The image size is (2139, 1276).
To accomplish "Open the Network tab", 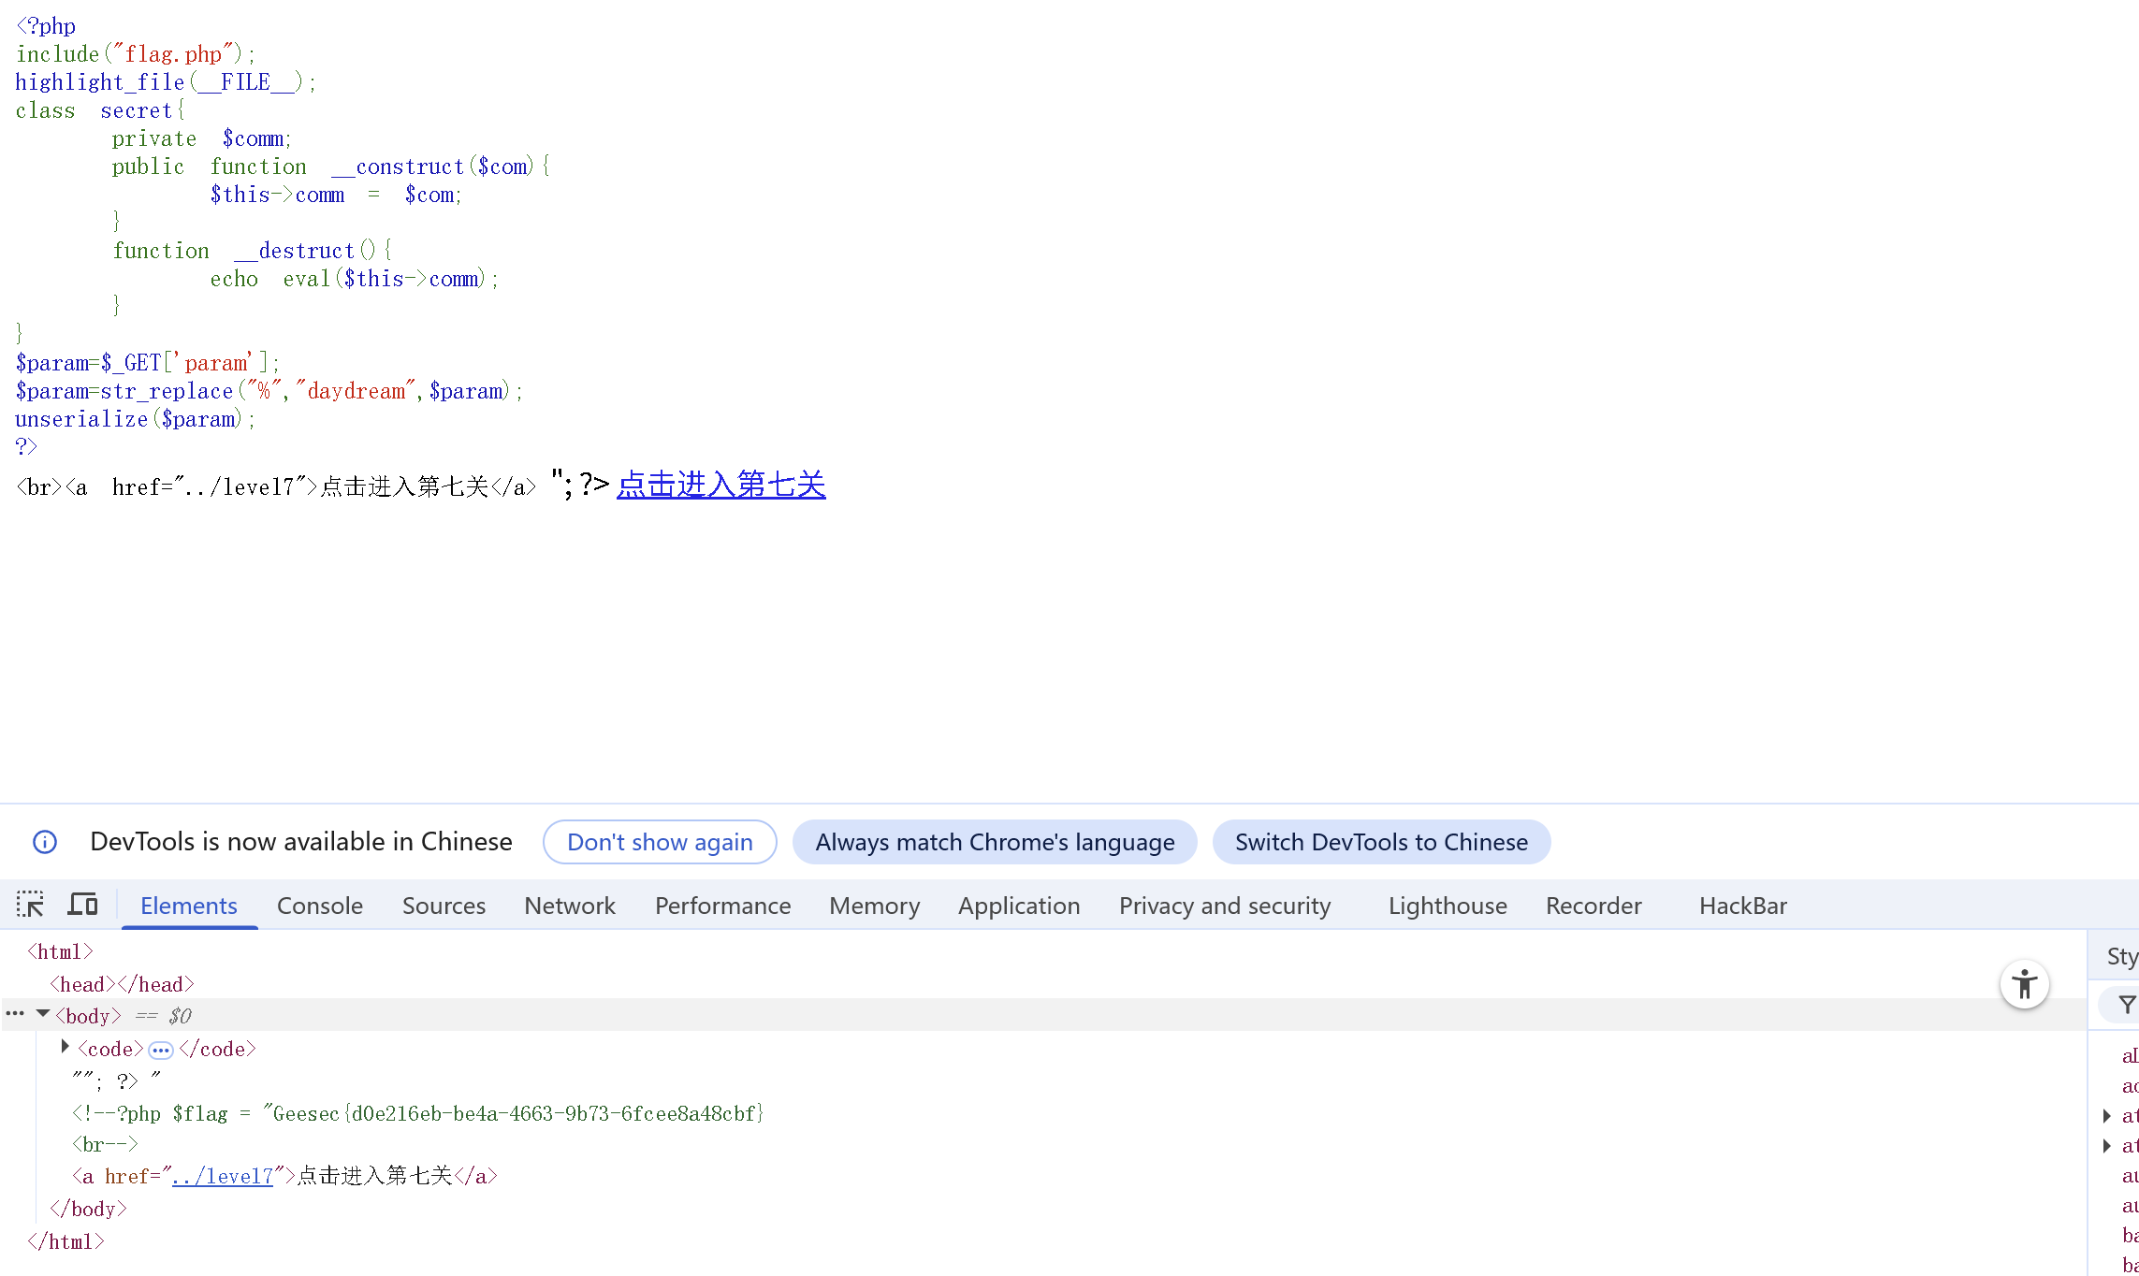I will pyautogui.click(x=569, y=906).
